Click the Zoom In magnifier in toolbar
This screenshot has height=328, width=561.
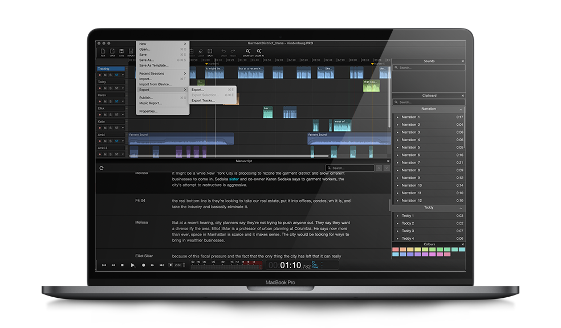259,52
